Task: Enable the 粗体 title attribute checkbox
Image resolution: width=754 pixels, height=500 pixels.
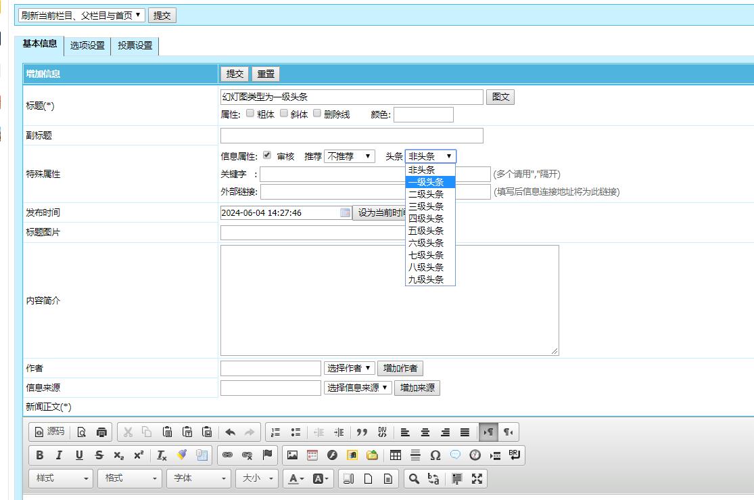Action: [x=250, y=114]
